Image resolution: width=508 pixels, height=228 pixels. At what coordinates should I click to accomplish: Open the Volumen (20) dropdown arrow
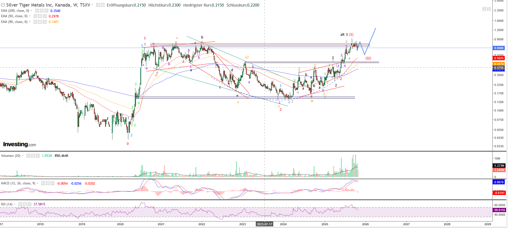tap(23, 156)
